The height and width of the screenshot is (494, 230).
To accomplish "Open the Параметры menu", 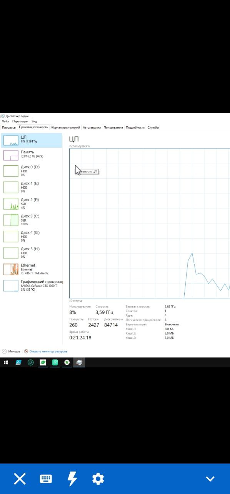I will [20, 121].
